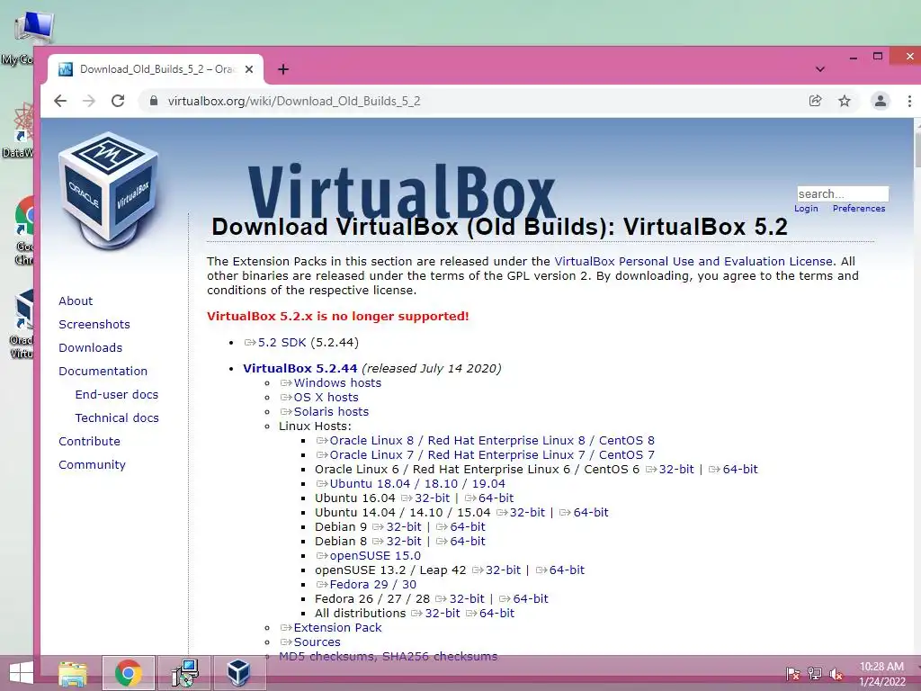921x691 pixels.
Task: Download Fedora 26 / 27 / 28 32-bit
Action: (460, 598)
